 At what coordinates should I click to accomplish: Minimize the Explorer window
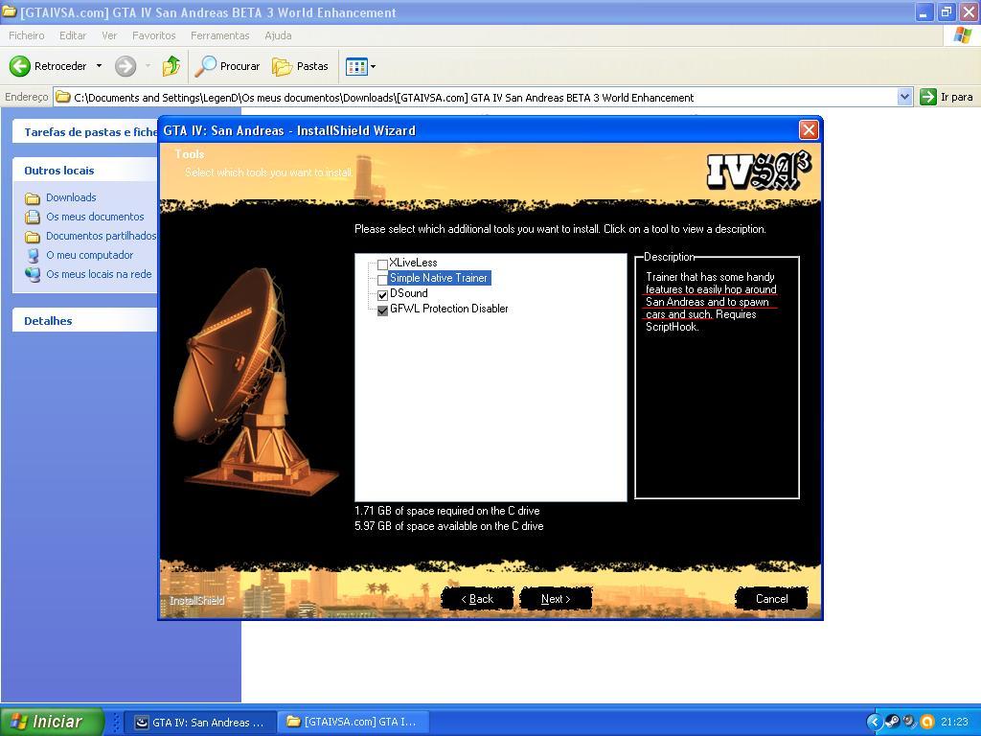click(924, 11)
